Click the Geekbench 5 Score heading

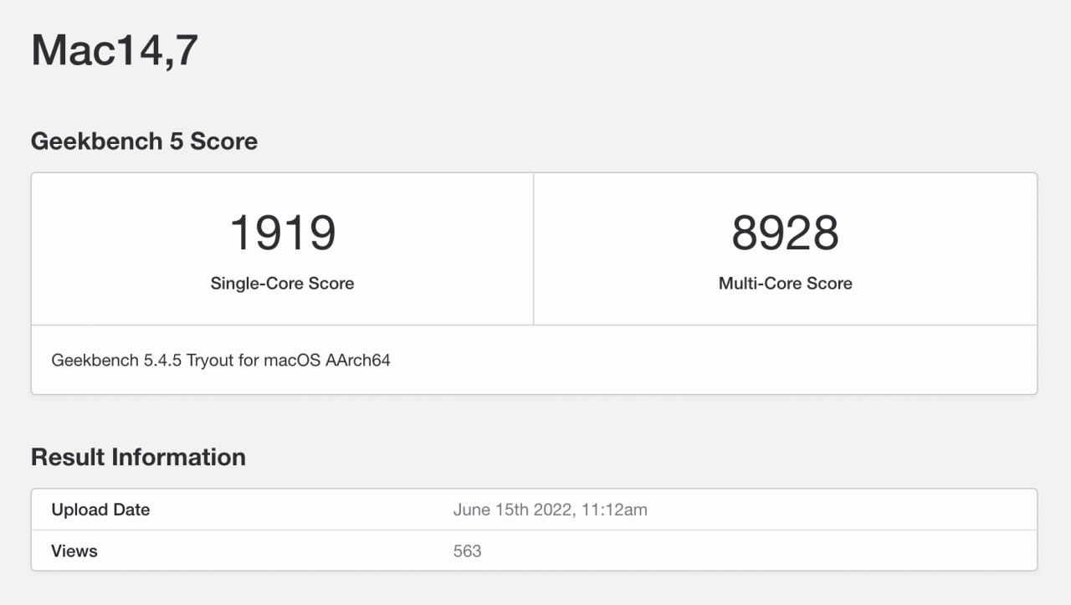[144, 141]
